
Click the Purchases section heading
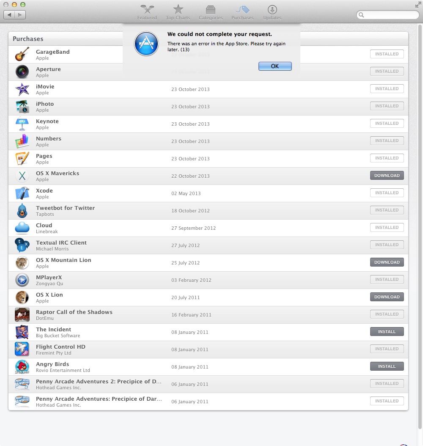28,39
